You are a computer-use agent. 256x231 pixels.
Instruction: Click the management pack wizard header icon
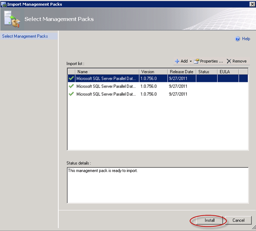click(x=12, y=19)
